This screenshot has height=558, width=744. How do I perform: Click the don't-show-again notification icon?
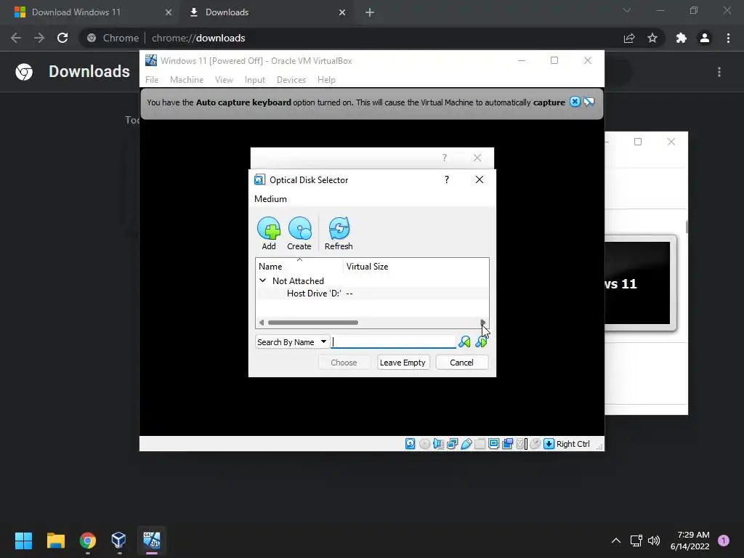coord(589,102)
